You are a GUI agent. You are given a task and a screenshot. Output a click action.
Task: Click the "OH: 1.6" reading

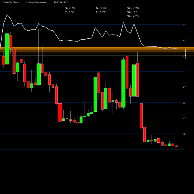pyautogui.click(x=132, y=12)
